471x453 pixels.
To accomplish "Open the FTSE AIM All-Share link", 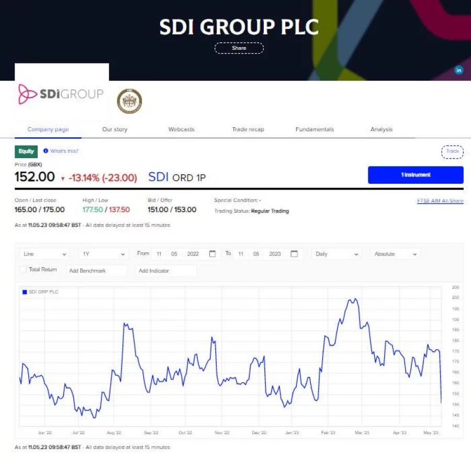I will click(440, 201).
